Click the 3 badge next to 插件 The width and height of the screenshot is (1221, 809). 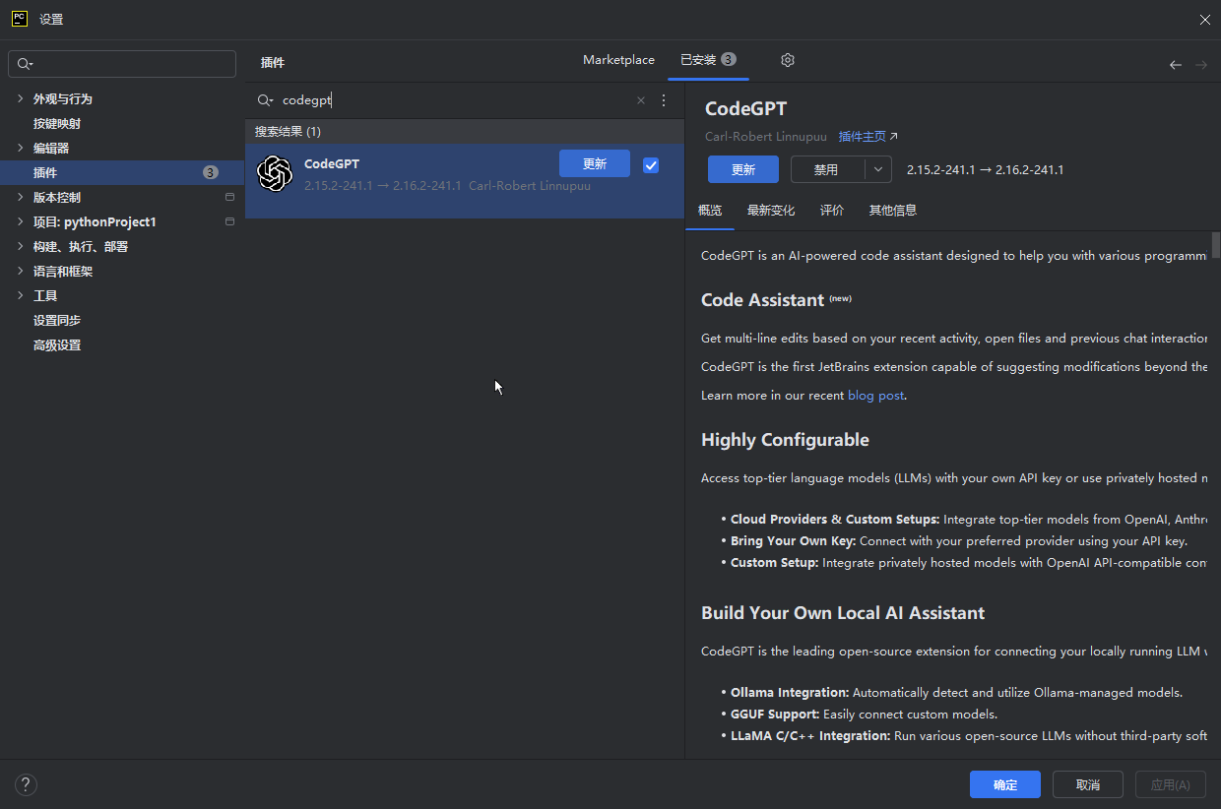click(211, 172)
